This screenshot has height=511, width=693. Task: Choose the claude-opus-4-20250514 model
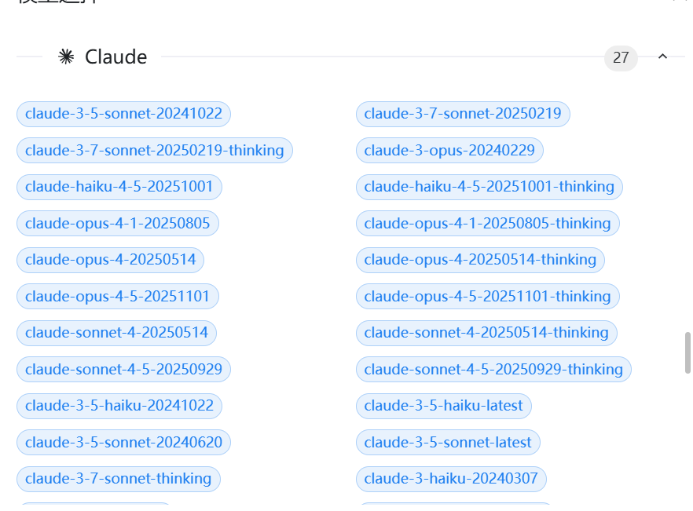pos(111,260)
